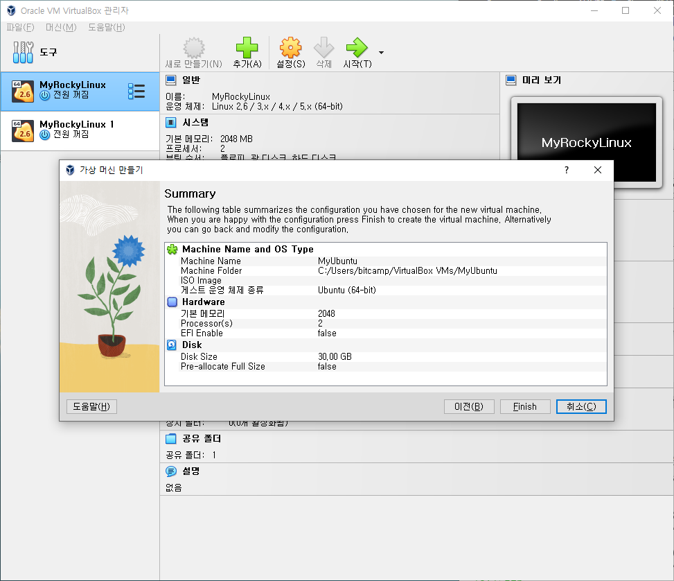Select the ISO Image row
The width and height of the screenshot is (674, 581).
point(386,281)
